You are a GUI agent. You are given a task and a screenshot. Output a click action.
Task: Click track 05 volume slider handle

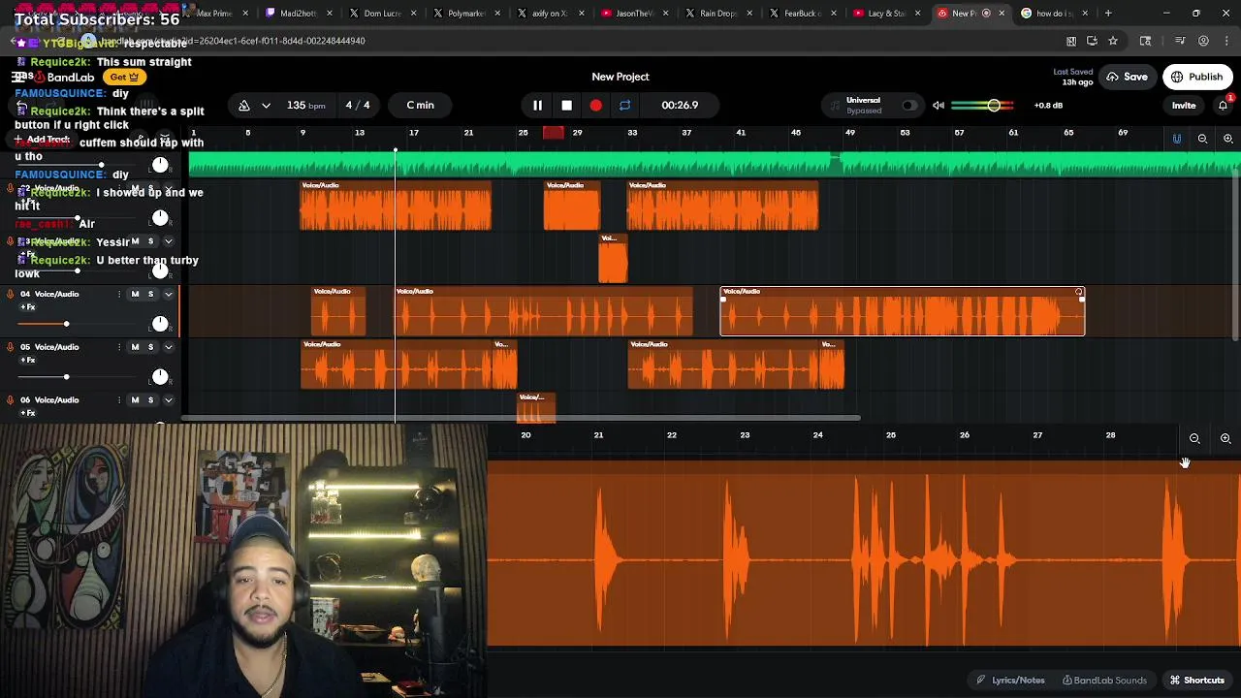66,376
